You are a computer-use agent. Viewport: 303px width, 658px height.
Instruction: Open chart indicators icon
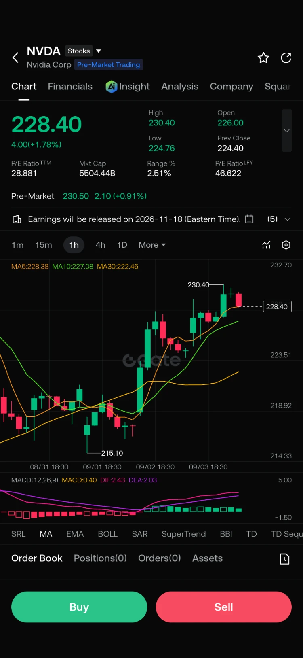(x=266, y=245)
